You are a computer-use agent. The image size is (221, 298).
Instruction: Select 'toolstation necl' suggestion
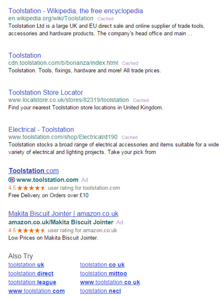click(100, 291)
